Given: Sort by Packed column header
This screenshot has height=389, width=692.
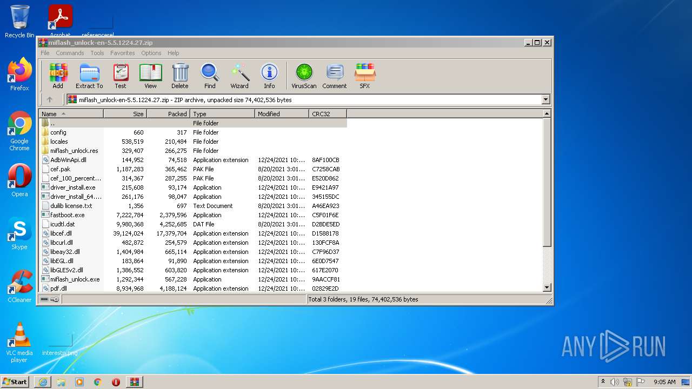Looking at the screenshot, I should tap(169, 114).
